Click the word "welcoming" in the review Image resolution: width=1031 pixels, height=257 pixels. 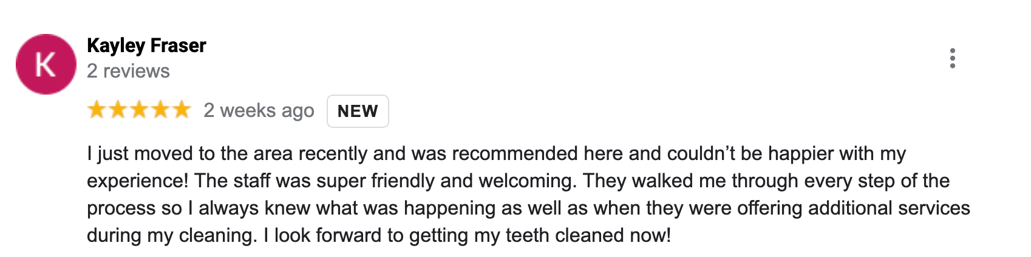pyautogui.click(x=528, y=181)
